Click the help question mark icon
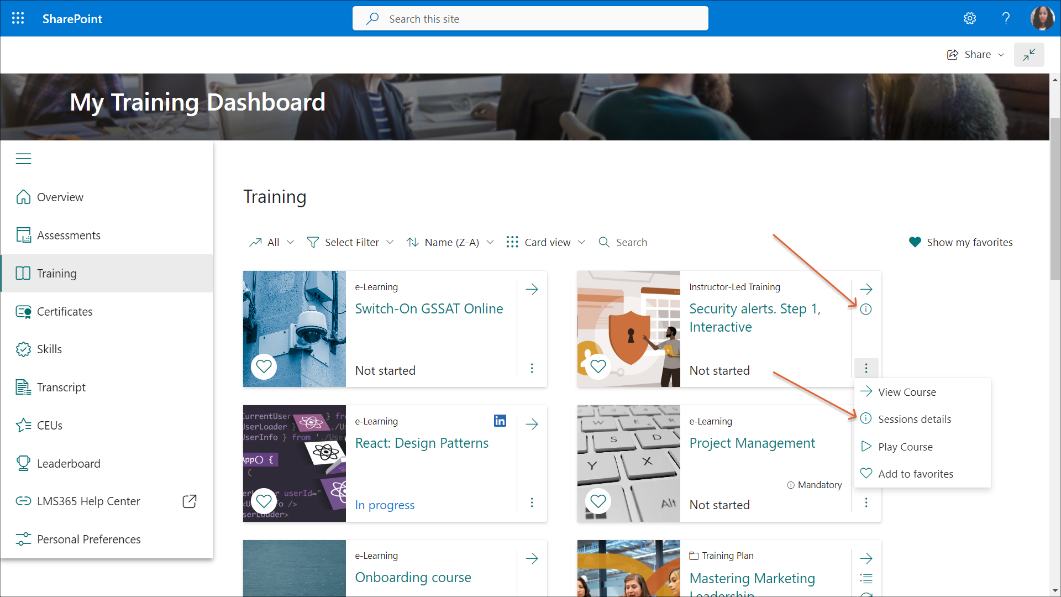This screenshot has height=597, width=1061. [x=1006, y=18]
